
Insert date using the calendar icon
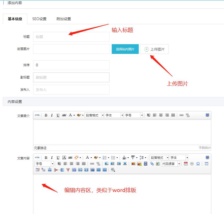click(186, 164)
